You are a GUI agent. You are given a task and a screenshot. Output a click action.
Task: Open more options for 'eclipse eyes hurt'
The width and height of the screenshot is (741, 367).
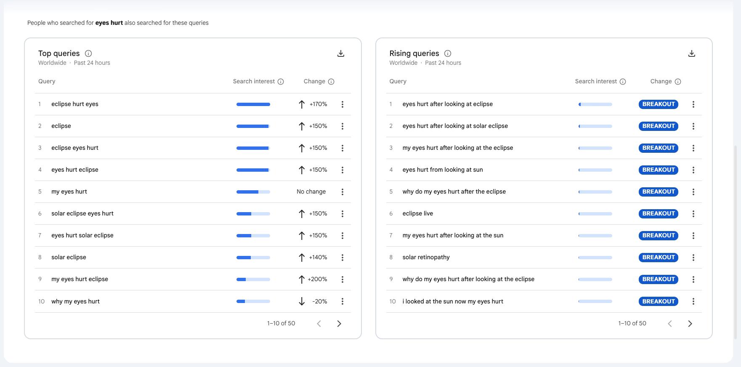(x=343, y=148)
